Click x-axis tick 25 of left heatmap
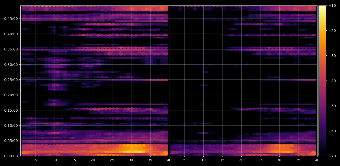 point(112,160)
